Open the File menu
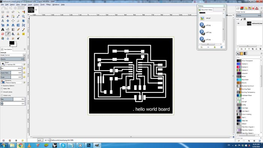The width and height of the screenshot is (263, 148). tap(2, 5)
